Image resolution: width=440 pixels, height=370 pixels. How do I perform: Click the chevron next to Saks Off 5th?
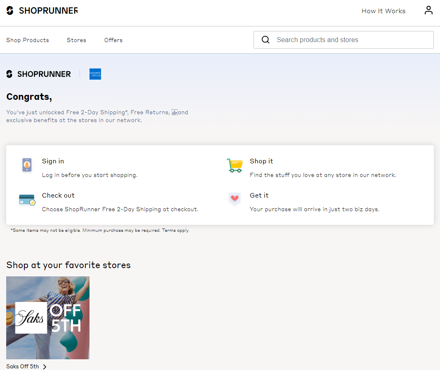point(45,367)
